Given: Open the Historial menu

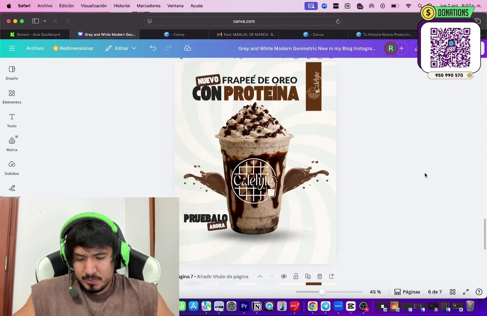Looking at the screenshot, I should click(122, 6).
